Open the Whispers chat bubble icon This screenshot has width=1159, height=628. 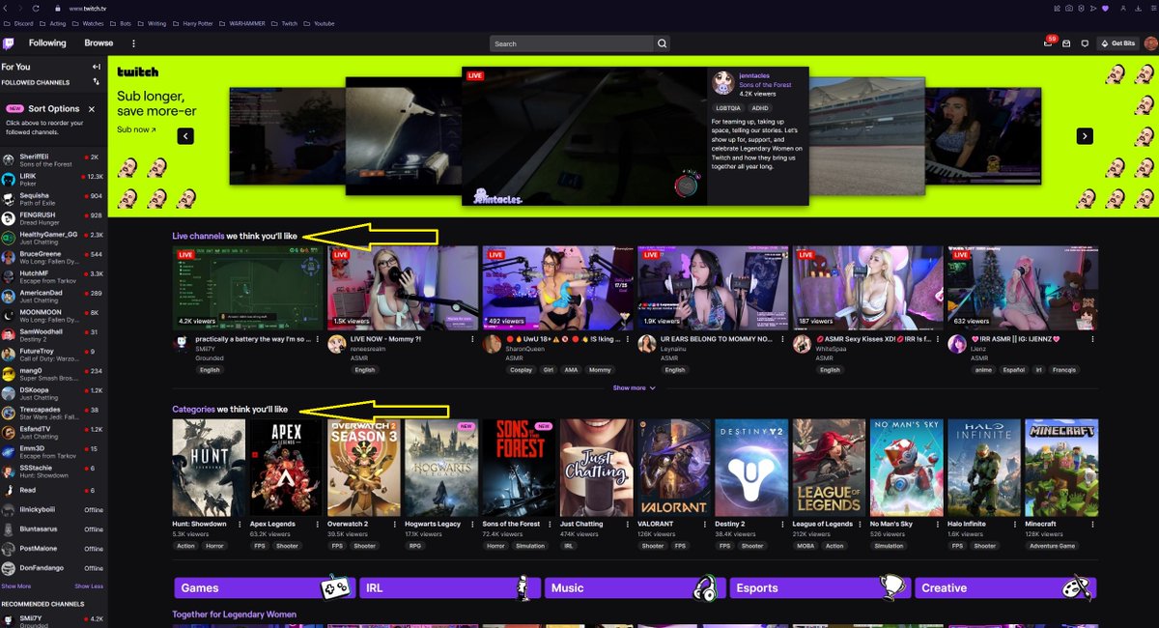1085,43
